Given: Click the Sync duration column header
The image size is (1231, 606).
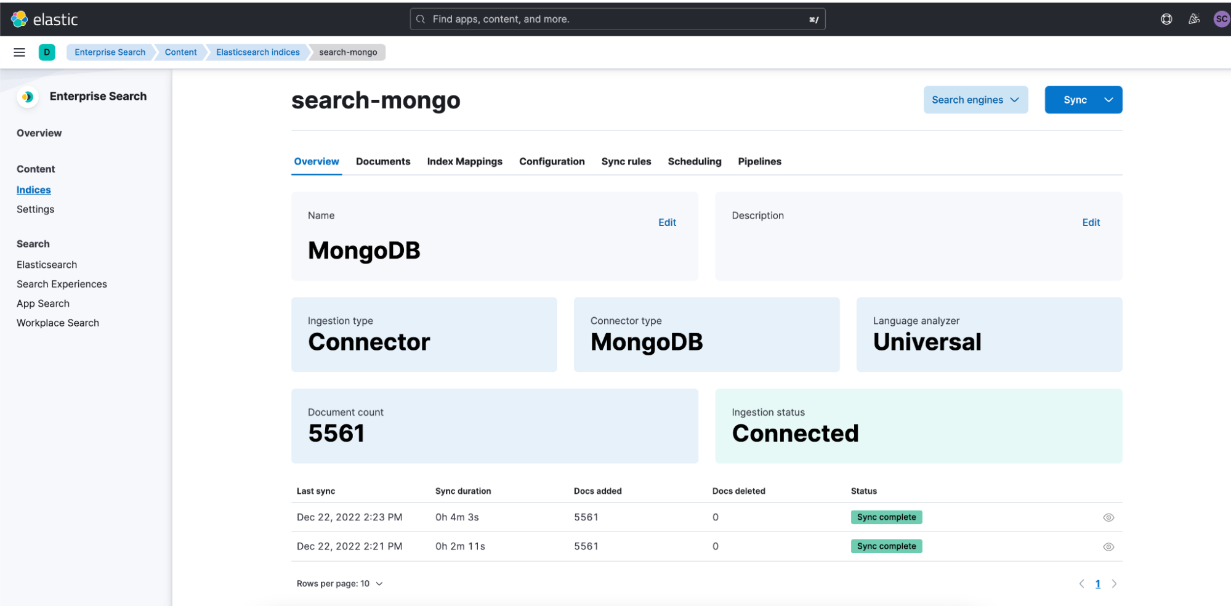Looking at the screenshot, I should click(x=463, y=491).
